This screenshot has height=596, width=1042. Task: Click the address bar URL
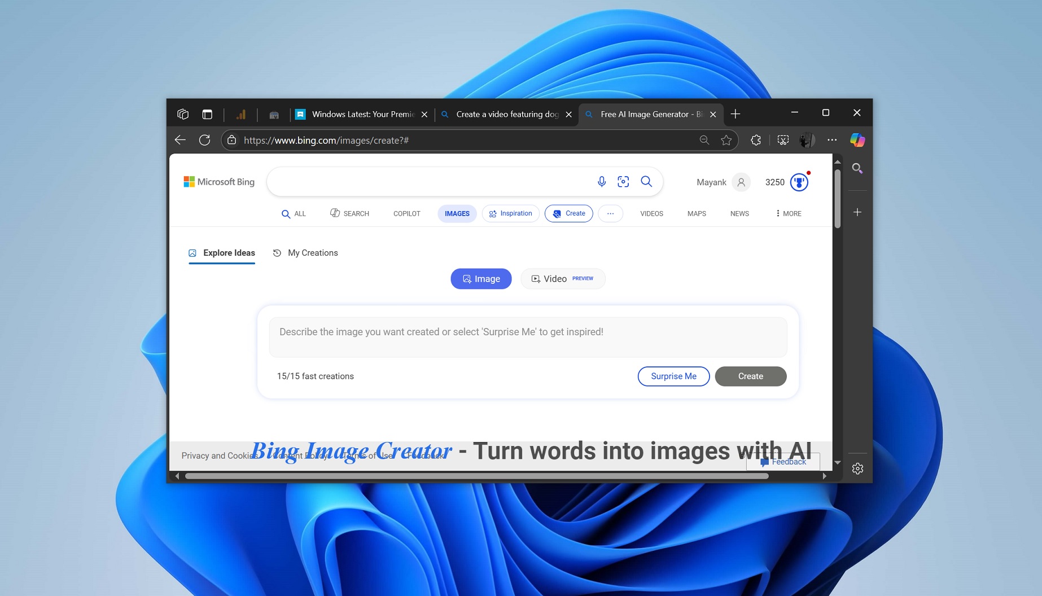click(x=326, y=140)
